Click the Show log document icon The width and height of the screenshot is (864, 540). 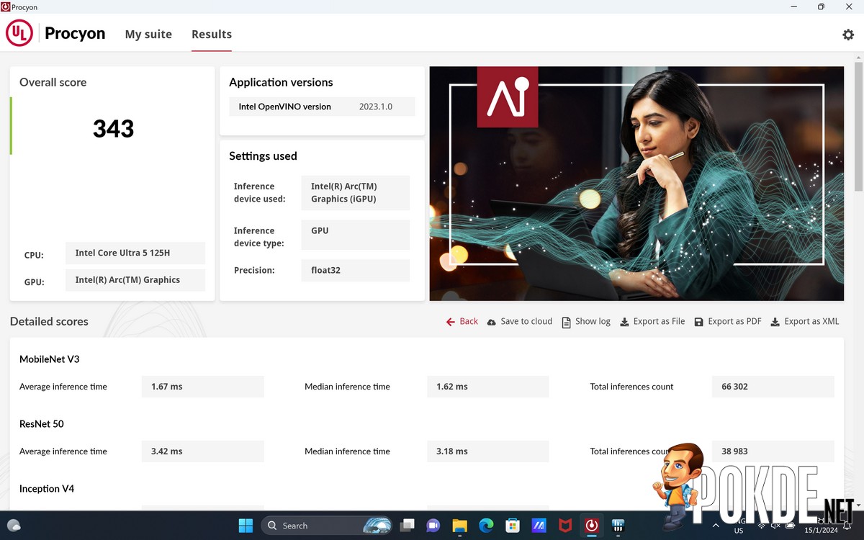[x=567, y=322]
